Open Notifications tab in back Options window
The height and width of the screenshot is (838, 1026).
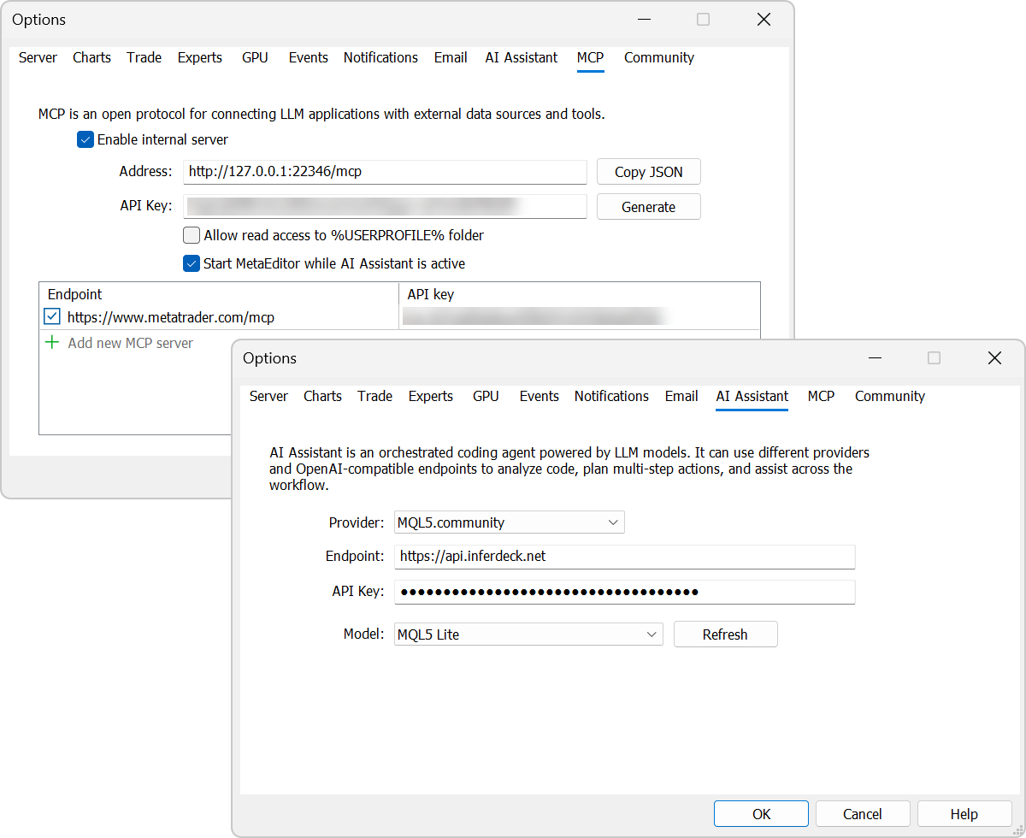[380, 57]
